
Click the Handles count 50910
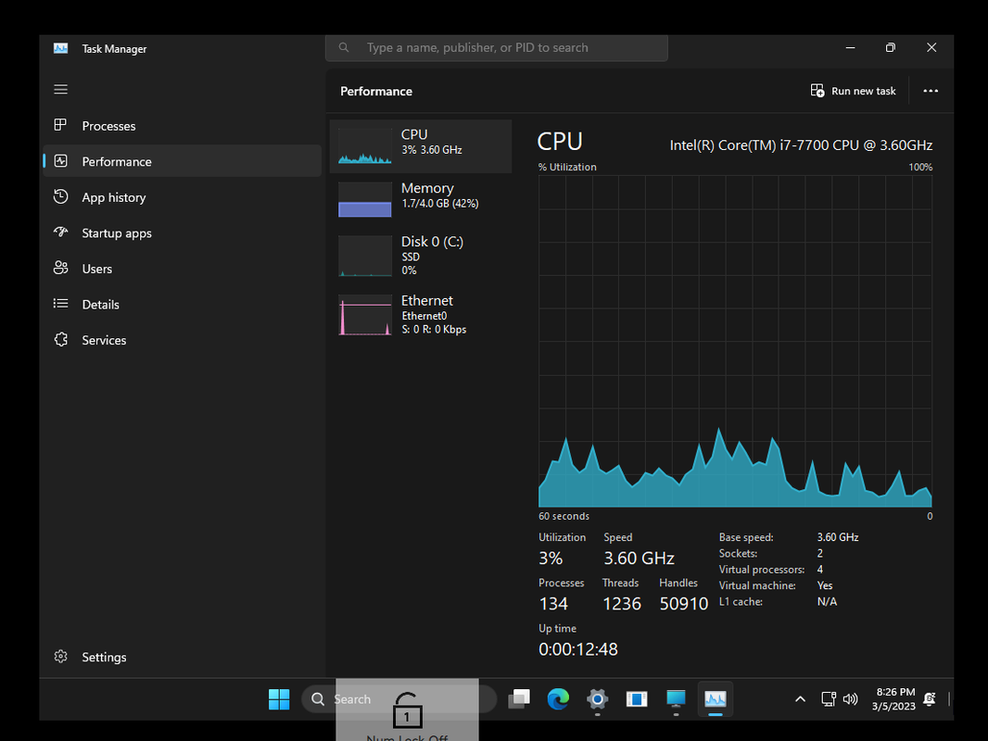tap(684, 604)
